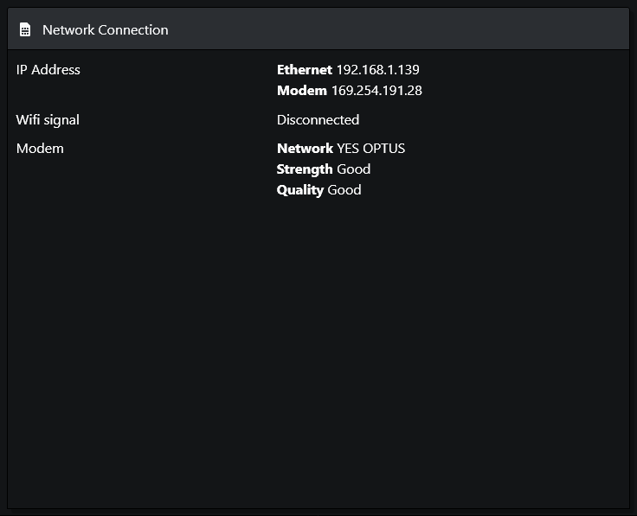
Task: Select the YES OPTUS network name
Action: pos(371,149)
